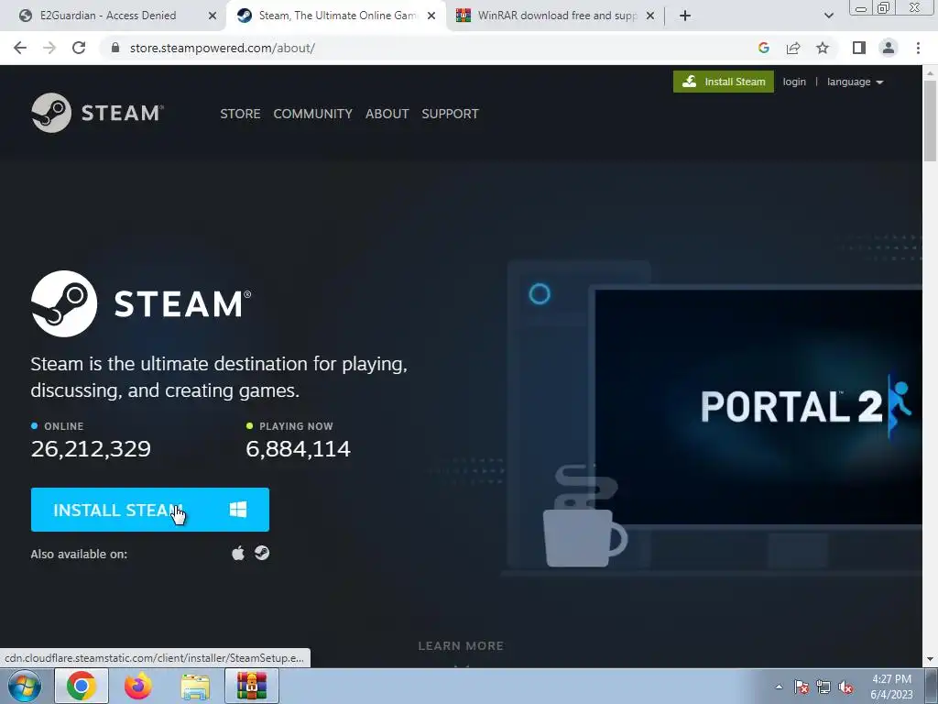Close the Steam tab

(431, 16)
